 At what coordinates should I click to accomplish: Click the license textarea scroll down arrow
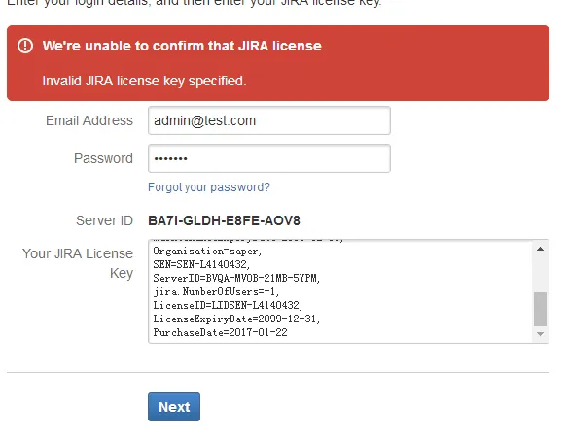pos(540,334)
